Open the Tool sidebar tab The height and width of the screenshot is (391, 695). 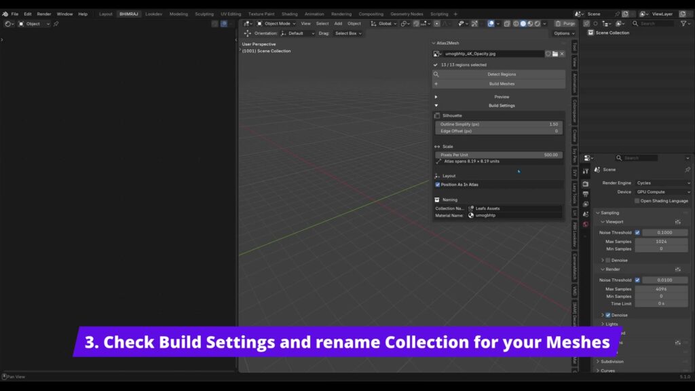574,46
